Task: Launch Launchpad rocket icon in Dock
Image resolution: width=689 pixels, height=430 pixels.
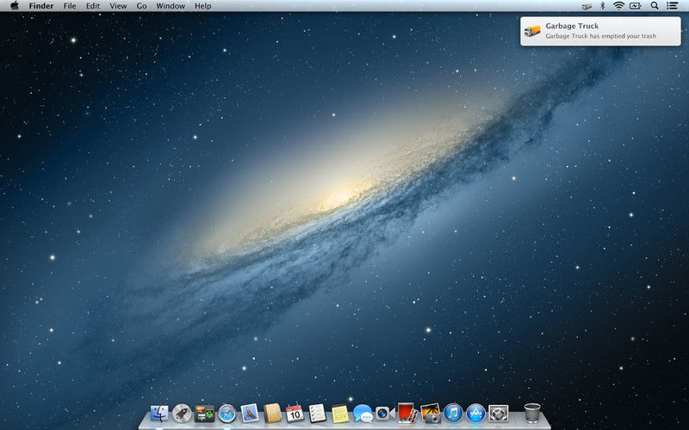Action: 182,414
